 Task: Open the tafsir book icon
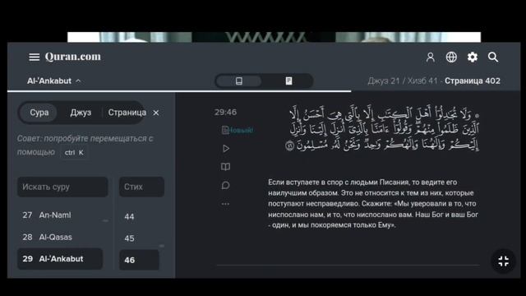pos(225,167)
